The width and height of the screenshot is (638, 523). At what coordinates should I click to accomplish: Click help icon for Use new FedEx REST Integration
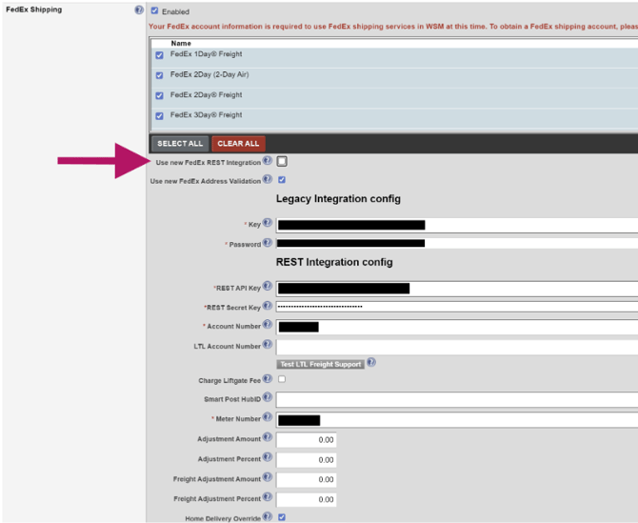267,160
